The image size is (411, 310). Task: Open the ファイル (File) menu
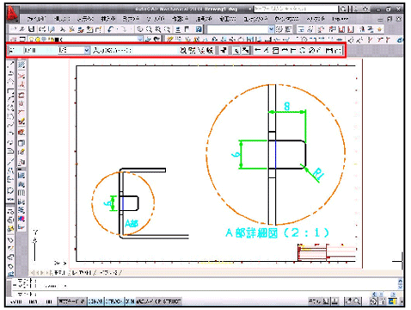tap(36, 19)
